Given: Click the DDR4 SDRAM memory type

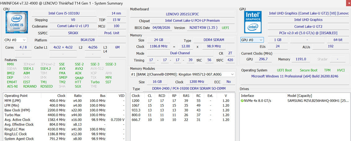Looking at the screenshot, I should [214, 40].
